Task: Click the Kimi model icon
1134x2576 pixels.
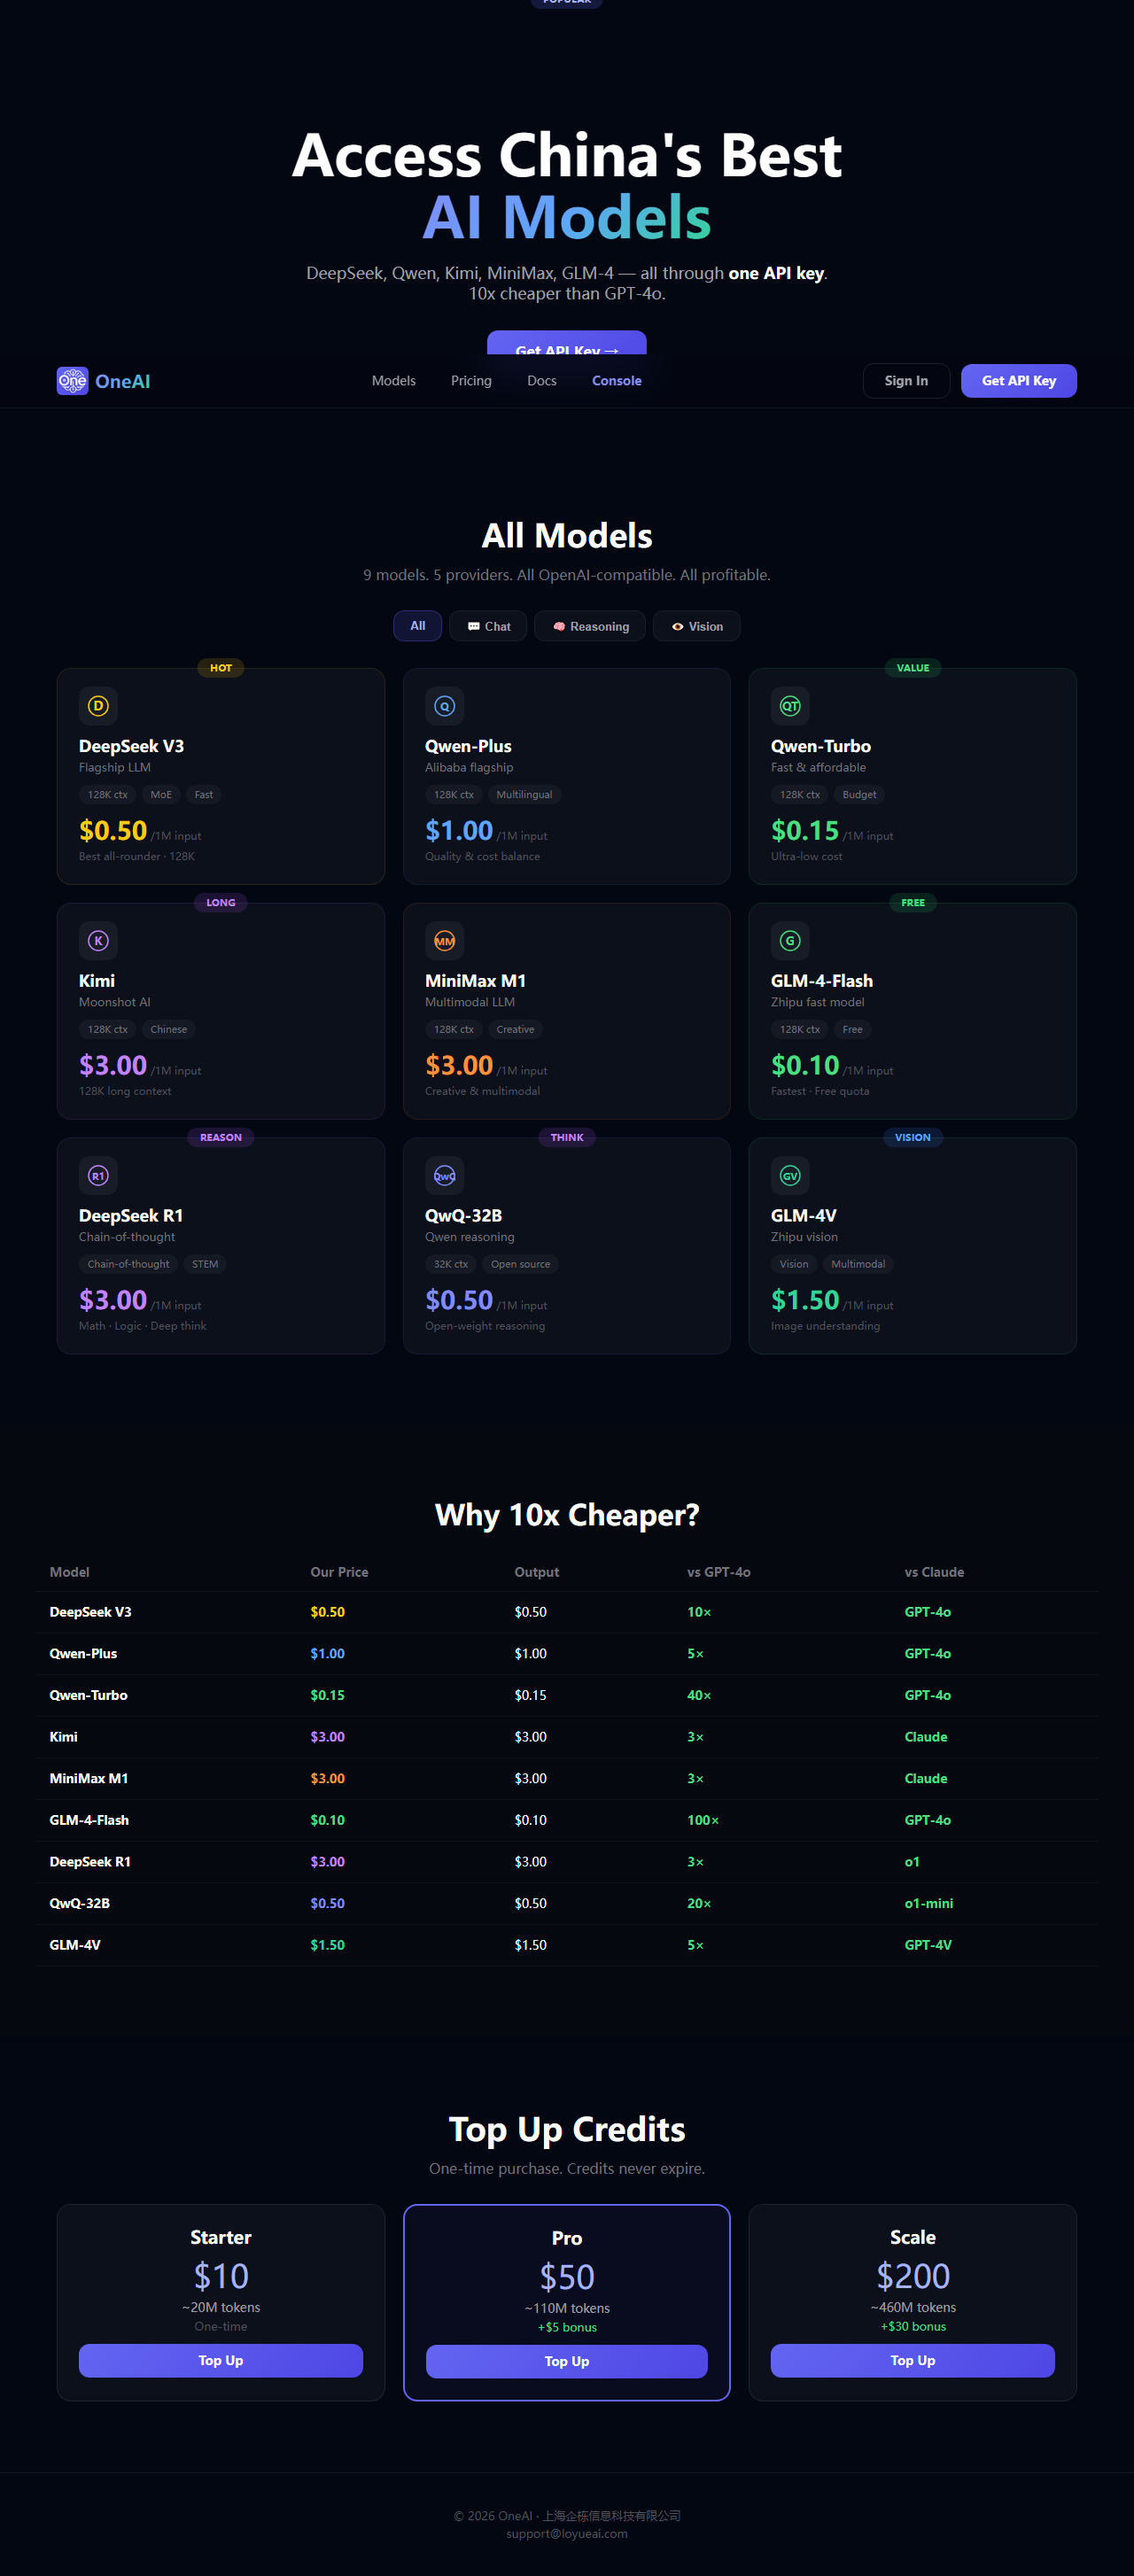Action: pyautogui.click(x=98, y=941)
